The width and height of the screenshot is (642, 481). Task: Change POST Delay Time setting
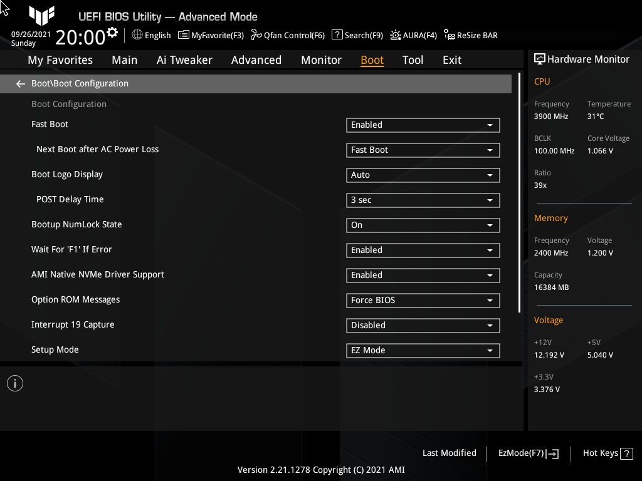(x=423, y=200)
